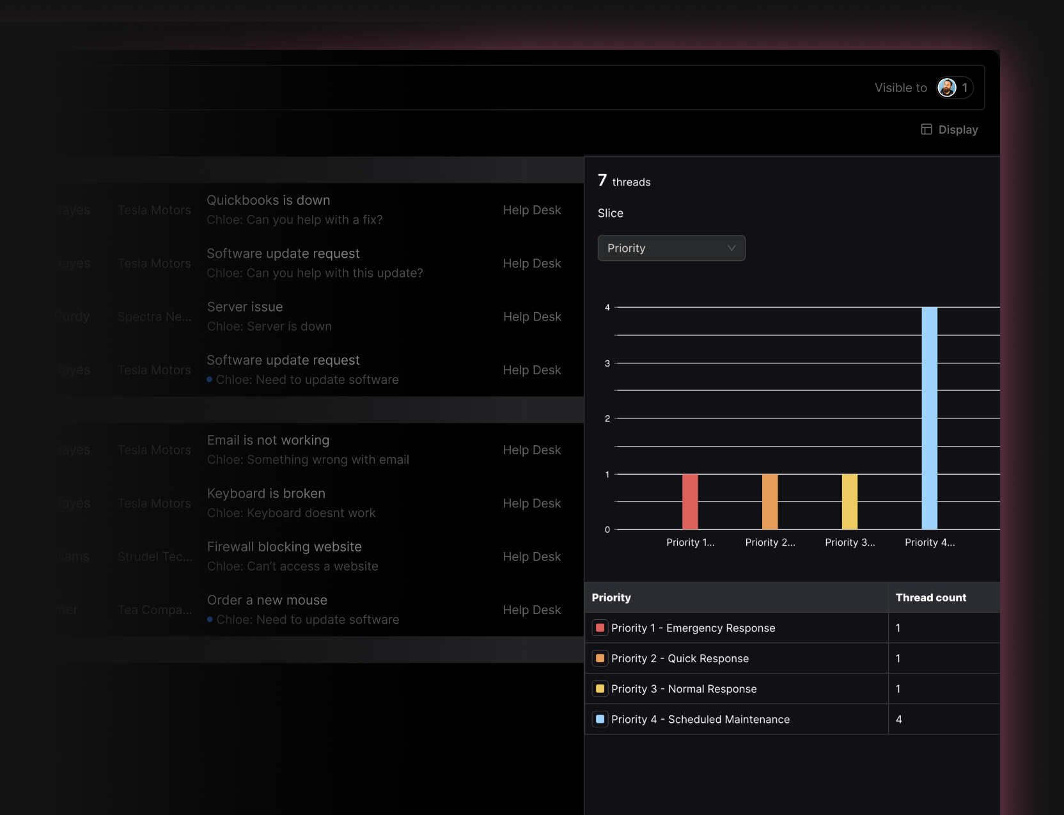Viewport: 1064px width, 815px height.
Task: Click 'Chloe: Server is down' preview text
Action: point(269,326)
